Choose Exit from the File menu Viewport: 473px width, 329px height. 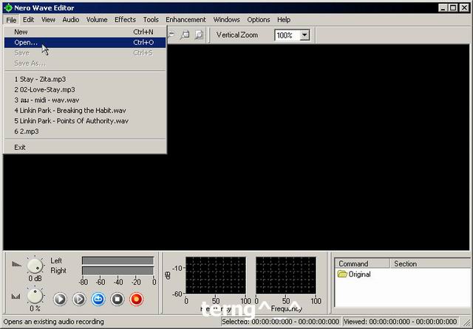tap(85, 148)
